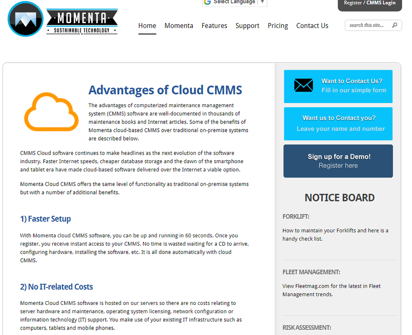Click the 1) Faster Setup heading

pyautogui.click(x=45, y=219)
